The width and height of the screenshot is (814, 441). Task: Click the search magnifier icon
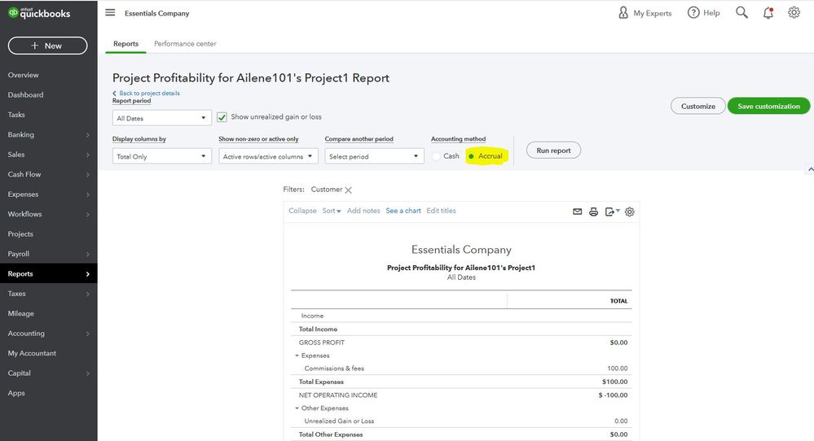(x=741, y=12)
